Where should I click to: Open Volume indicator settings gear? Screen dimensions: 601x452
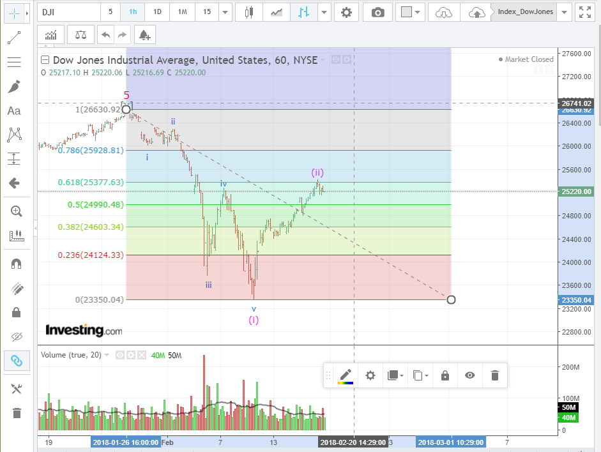click(131, 356)
